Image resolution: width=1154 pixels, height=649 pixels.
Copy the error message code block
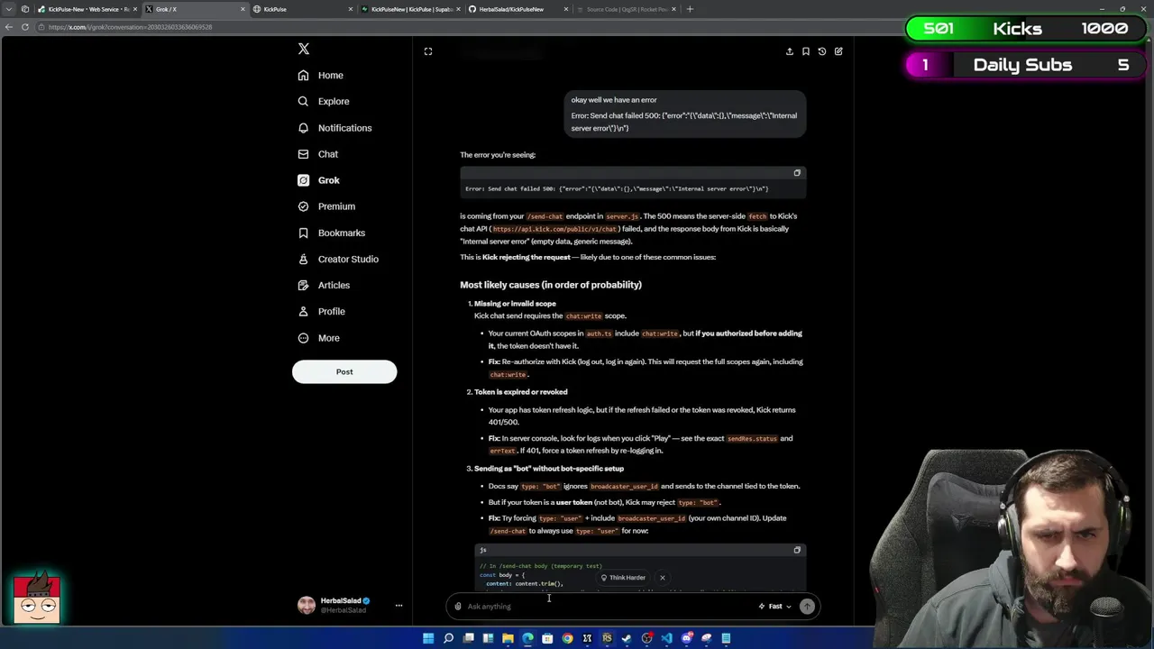[x=797, y=172]
